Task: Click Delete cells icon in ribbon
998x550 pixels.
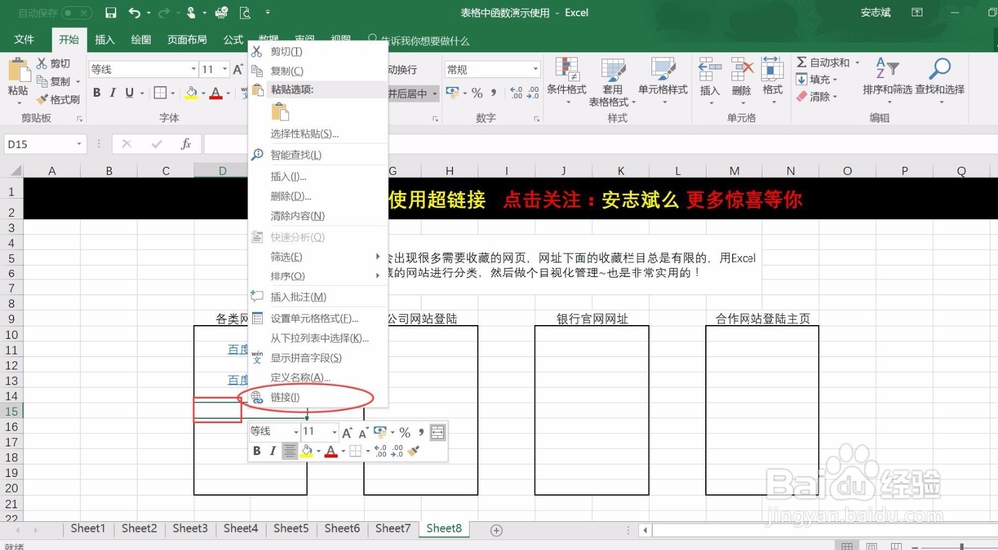Action: click(742, 70)
